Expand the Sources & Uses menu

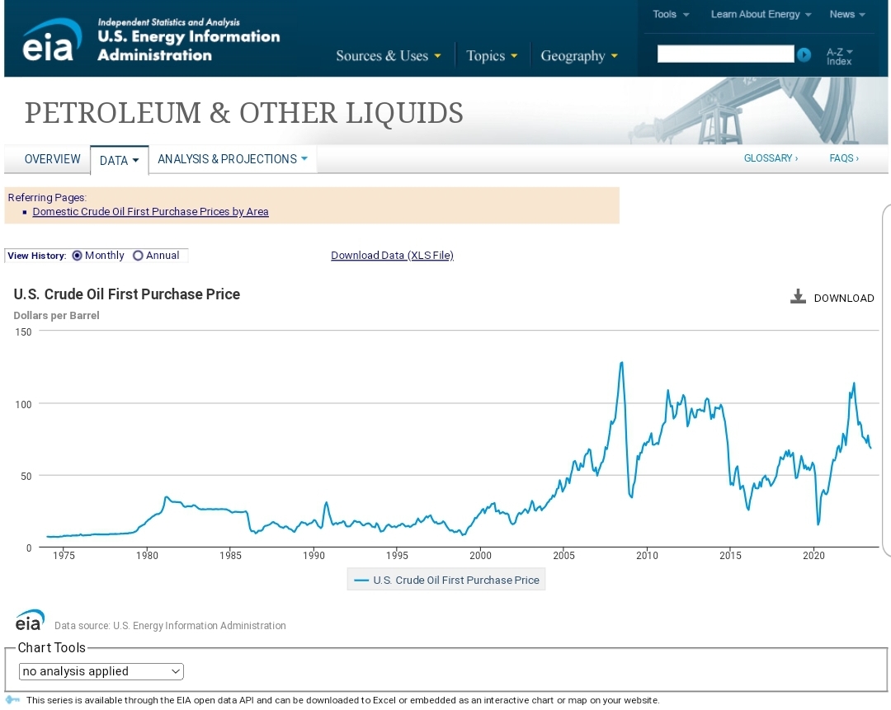[x=388, y=56]
